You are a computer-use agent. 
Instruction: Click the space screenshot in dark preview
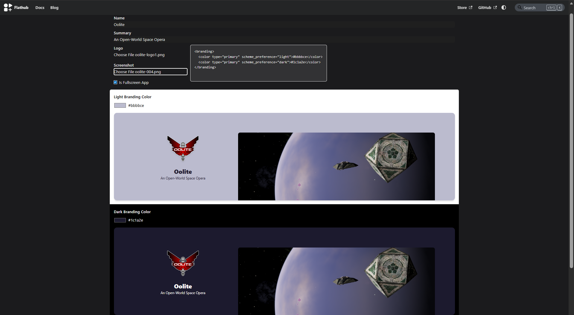pos(336,281)
